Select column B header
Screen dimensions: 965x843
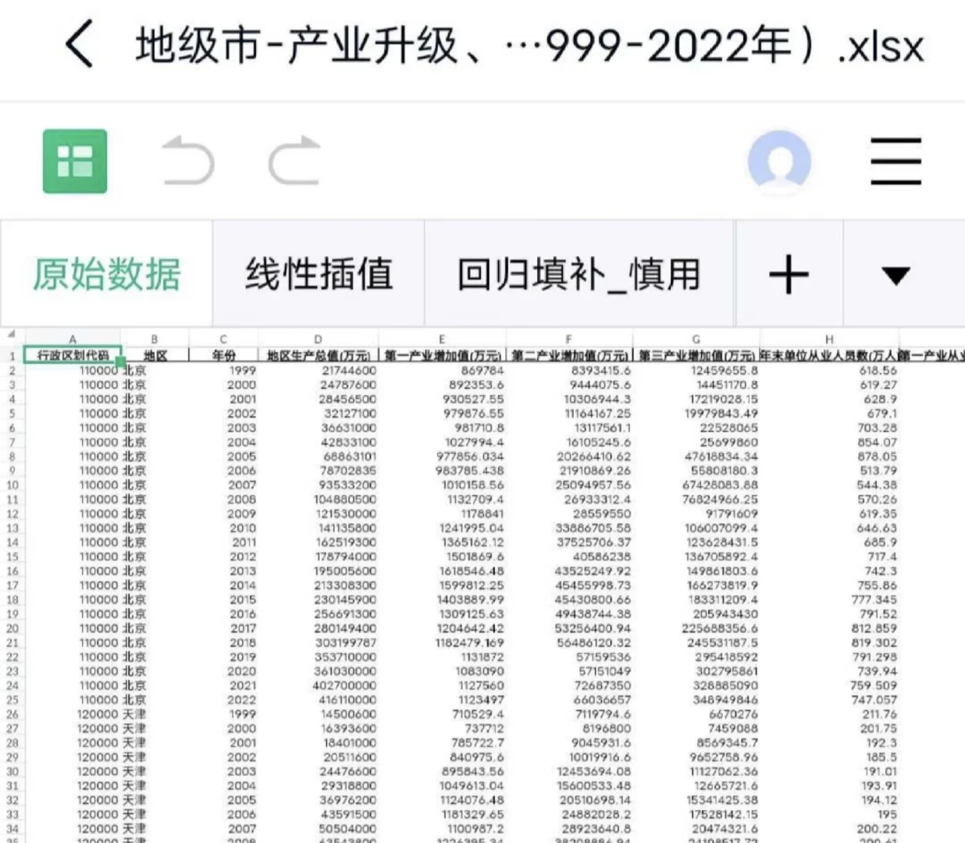tap(155, 339)
